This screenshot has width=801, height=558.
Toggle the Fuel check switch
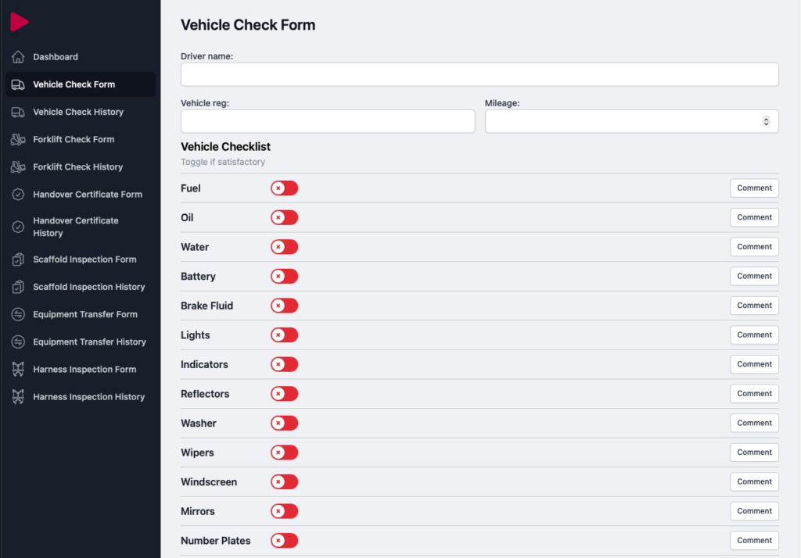click(x=285, y=188)
